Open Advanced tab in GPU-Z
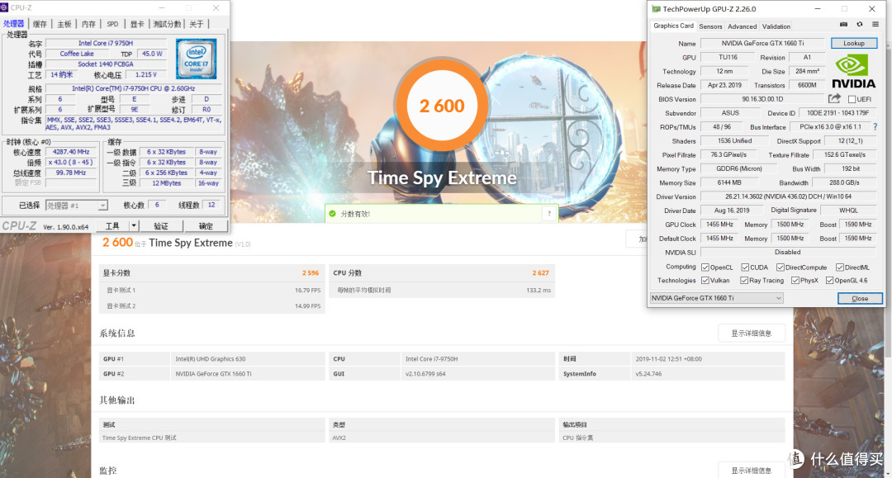Image resolution: width=892 pixels, height=478 pixels. pos(743,26)
